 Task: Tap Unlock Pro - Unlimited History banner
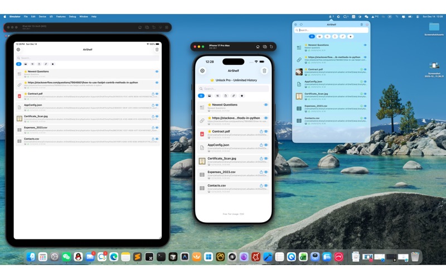click(233, 80)
